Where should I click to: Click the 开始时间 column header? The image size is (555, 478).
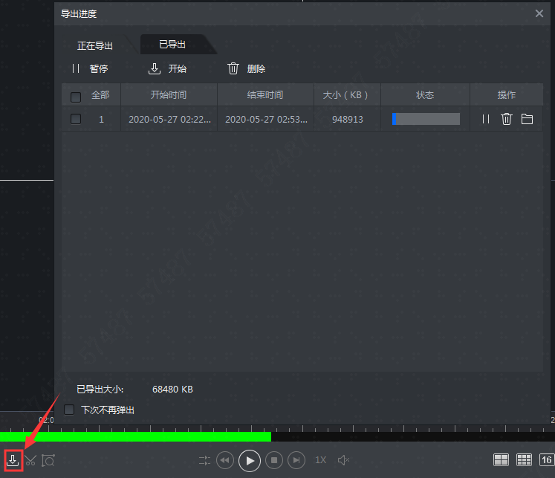point(169,95)
